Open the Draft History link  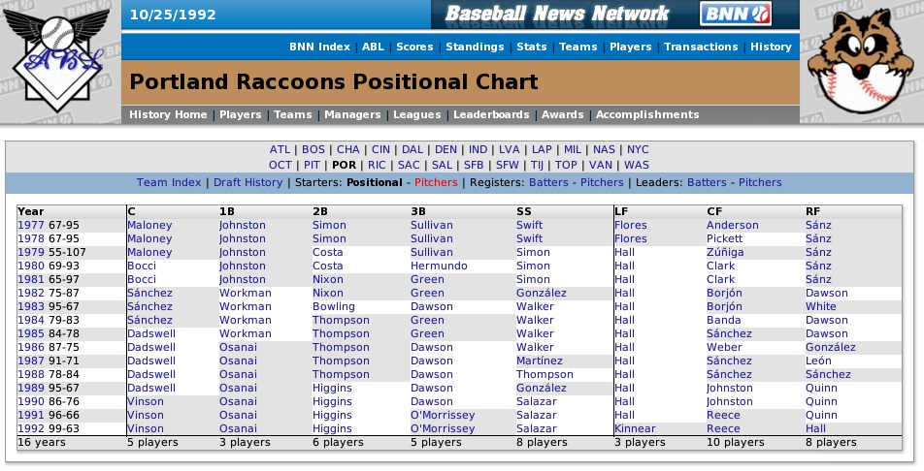coord(247,182)
